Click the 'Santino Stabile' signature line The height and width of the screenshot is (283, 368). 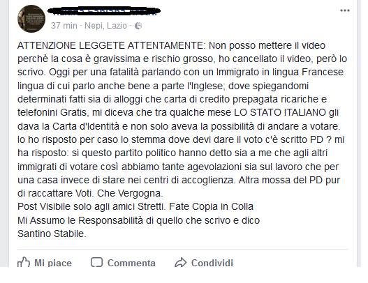52,234
